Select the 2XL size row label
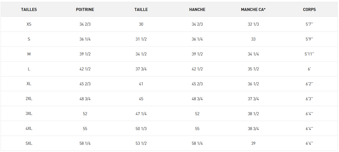Image resolution: width=339 pixels, height=152 pixels. pyautogui.click(x=29, y=99)
